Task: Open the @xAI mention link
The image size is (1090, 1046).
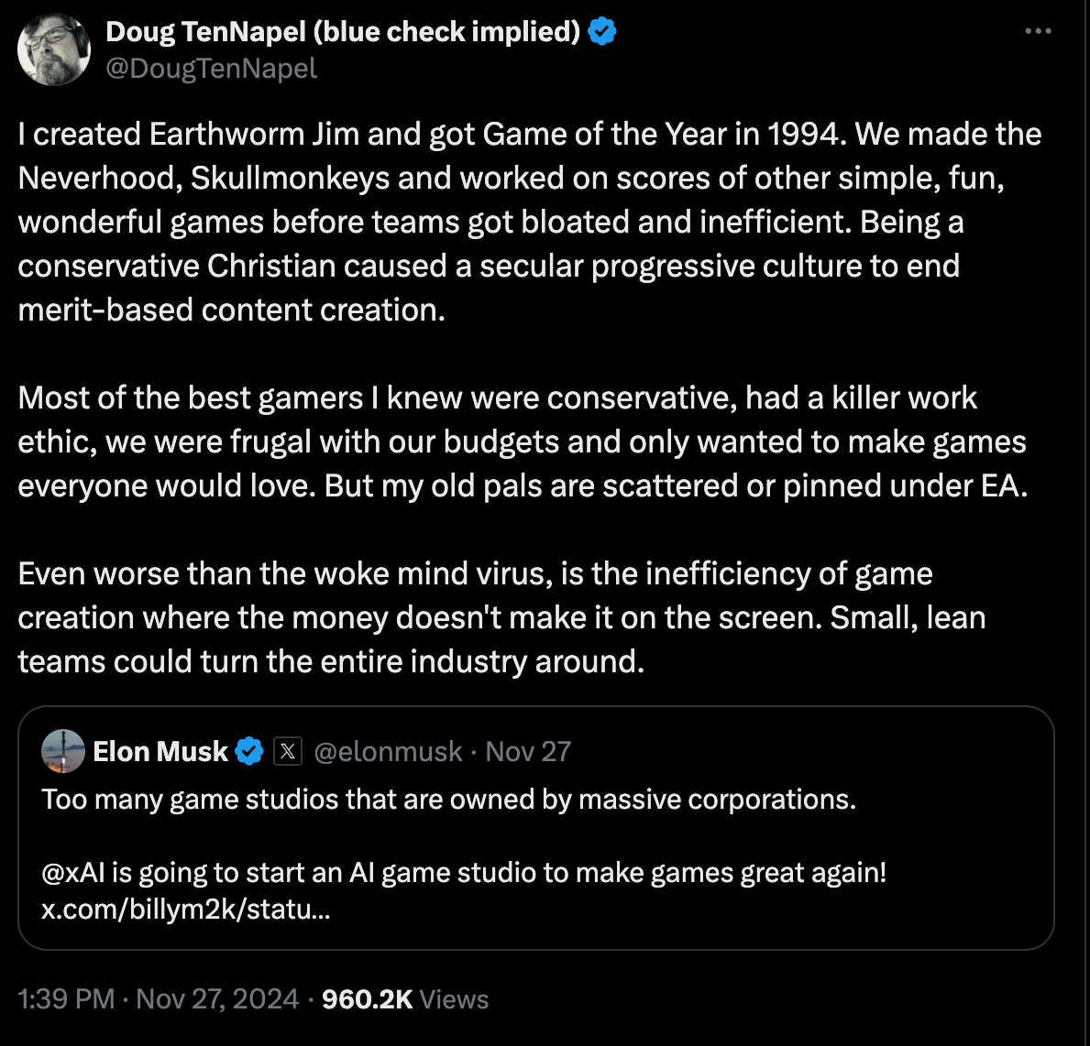Action: (73, 872)
